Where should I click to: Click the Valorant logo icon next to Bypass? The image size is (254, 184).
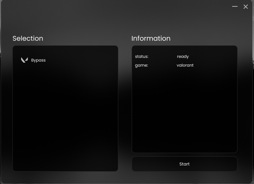pos(25,60)
